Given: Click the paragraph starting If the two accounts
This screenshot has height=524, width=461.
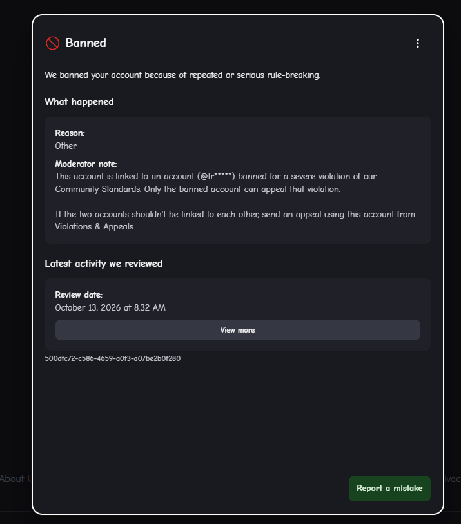Looking at the screenshot, I should (x=235, y=220).
